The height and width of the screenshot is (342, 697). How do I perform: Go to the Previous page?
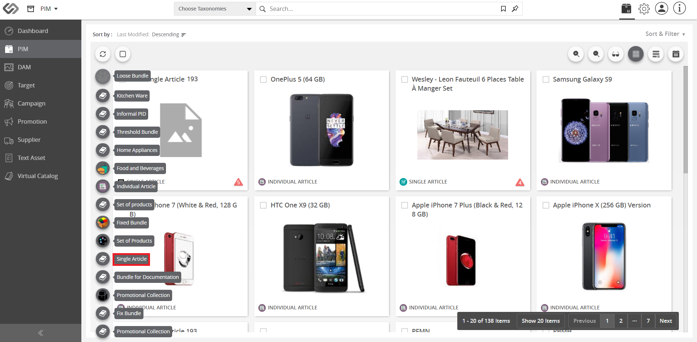click(584, 321)
